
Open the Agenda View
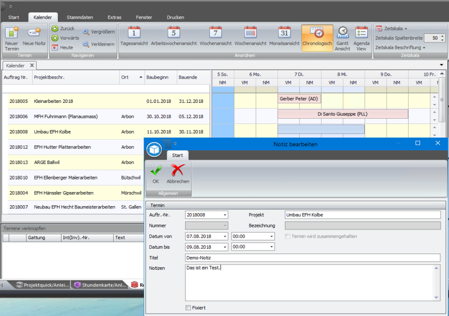tap(361, 39)
